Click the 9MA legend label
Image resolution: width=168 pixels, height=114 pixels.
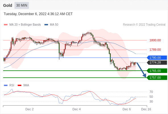pyautogui.click(x=26, y=85)
